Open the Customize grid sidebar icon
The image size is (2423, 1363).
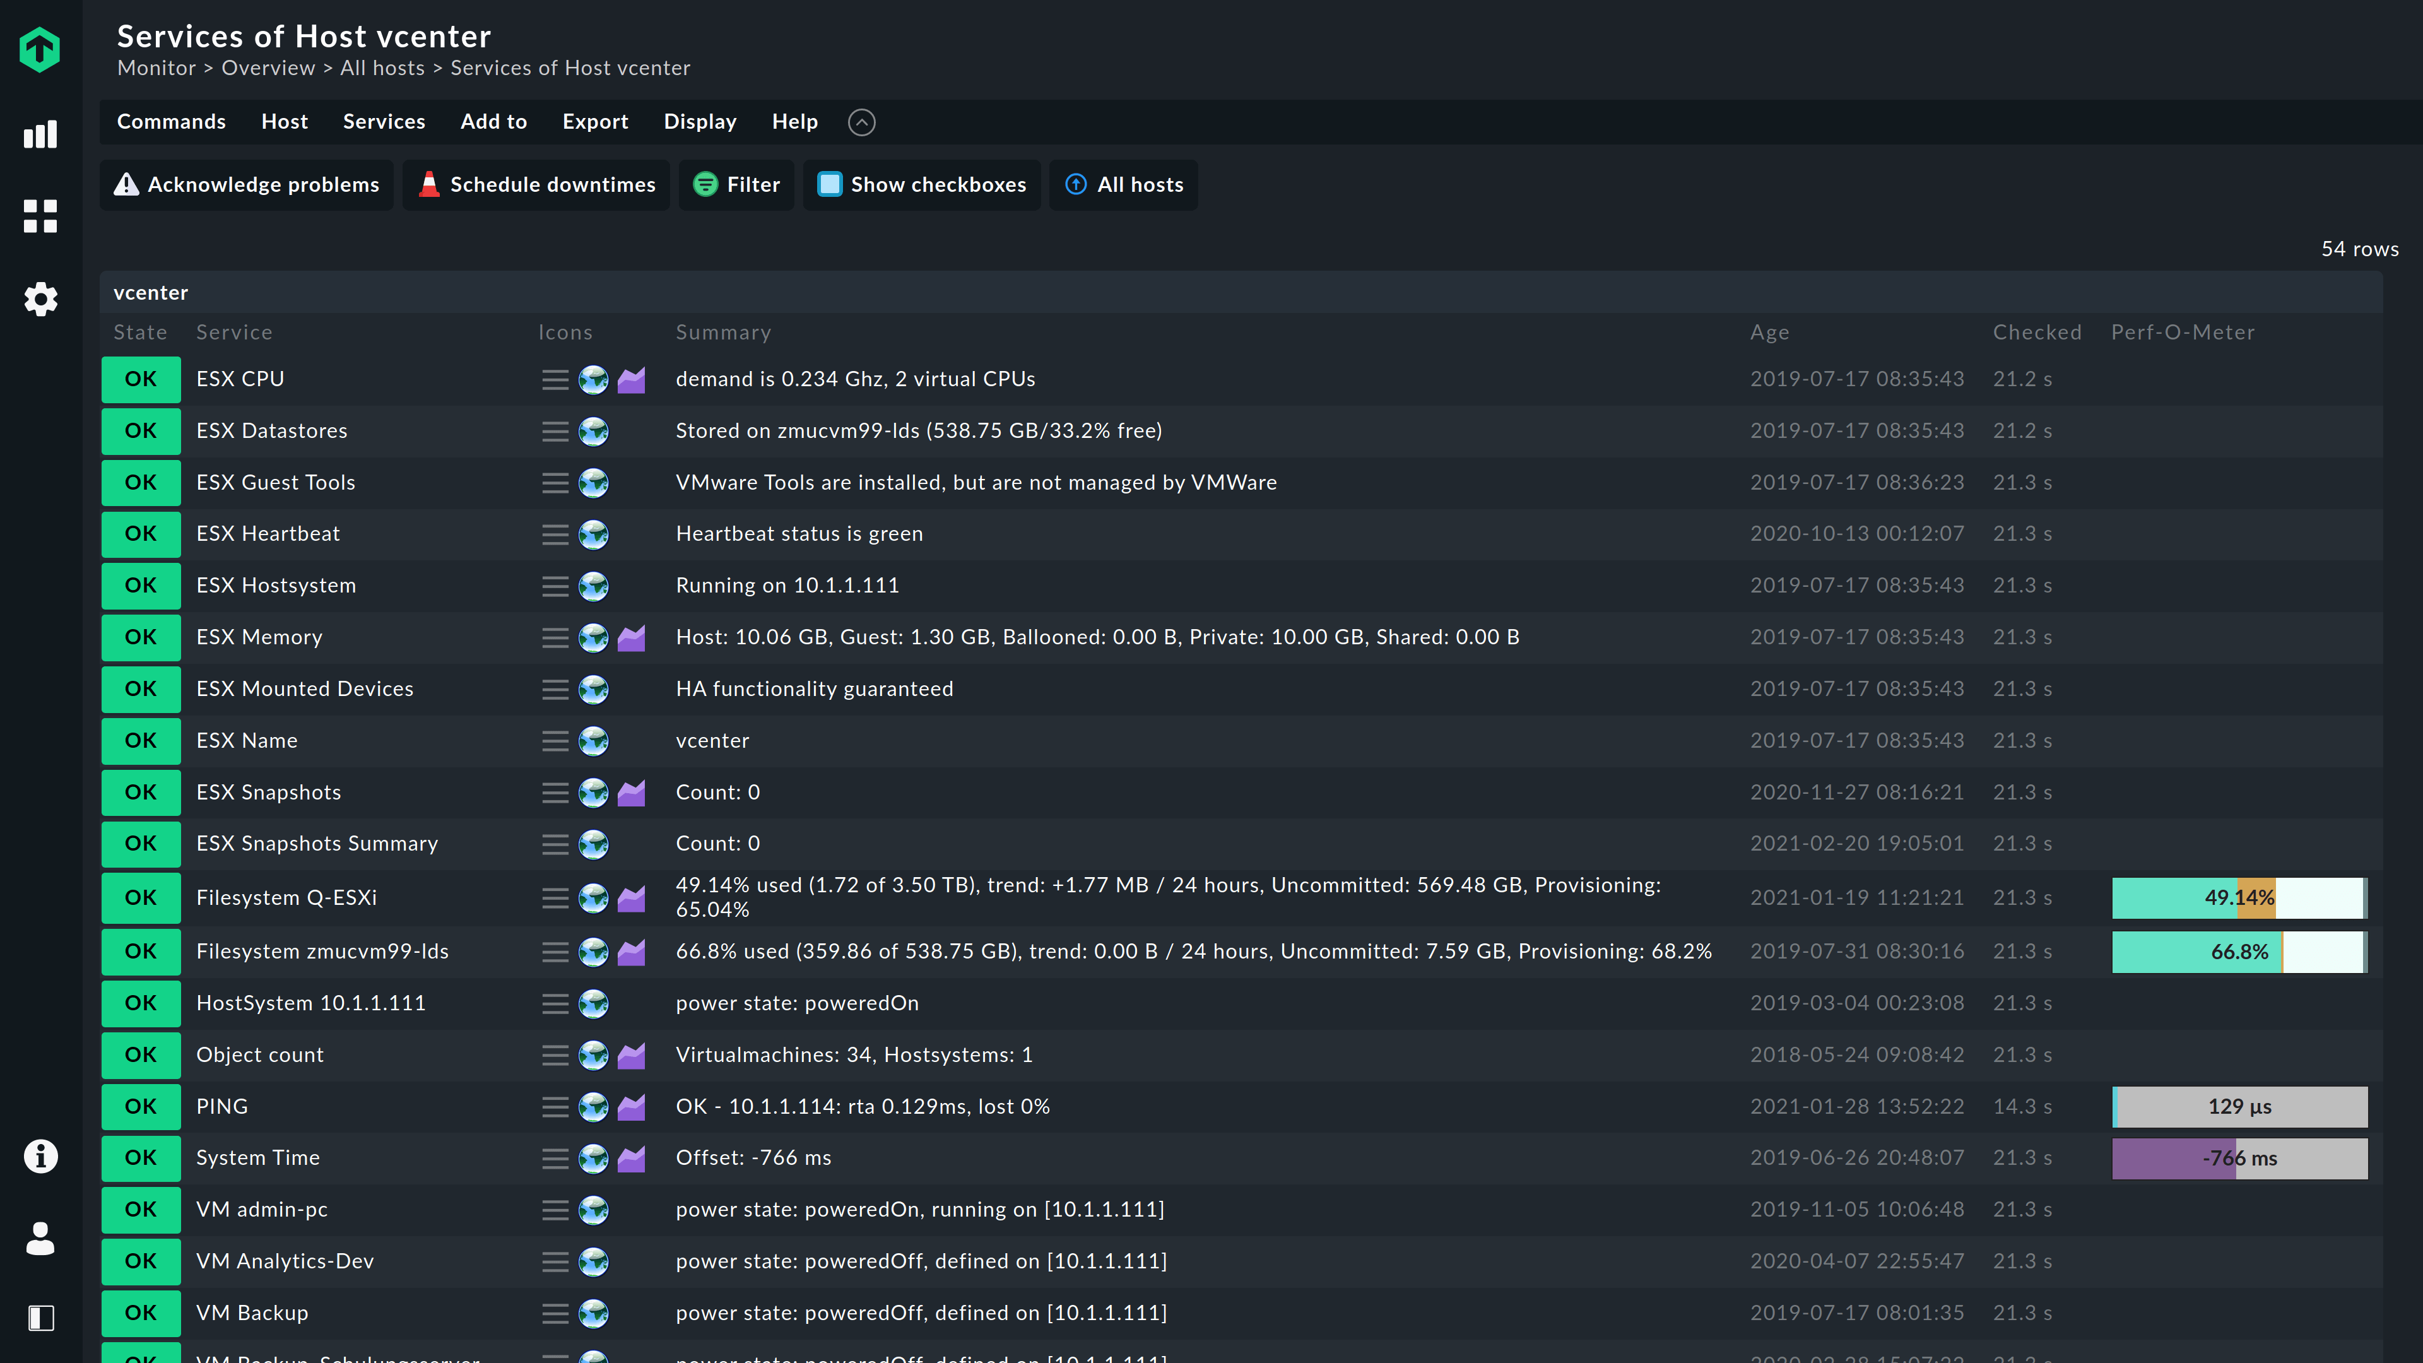pos(40,215)
